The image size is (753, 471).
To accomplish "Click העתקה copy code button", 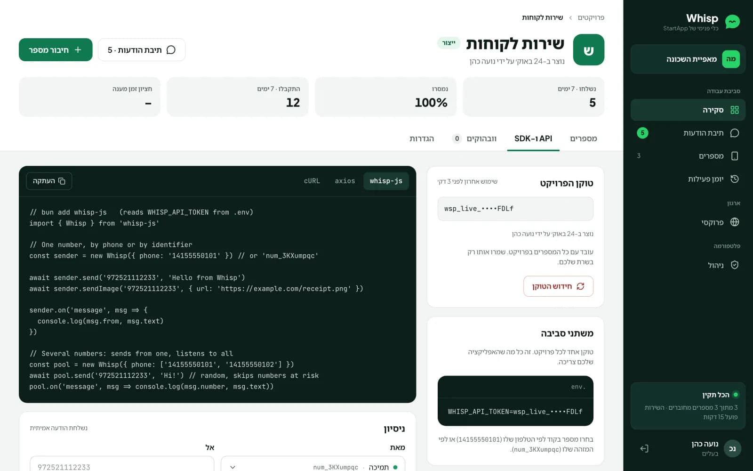I will [x=49, y=181].
